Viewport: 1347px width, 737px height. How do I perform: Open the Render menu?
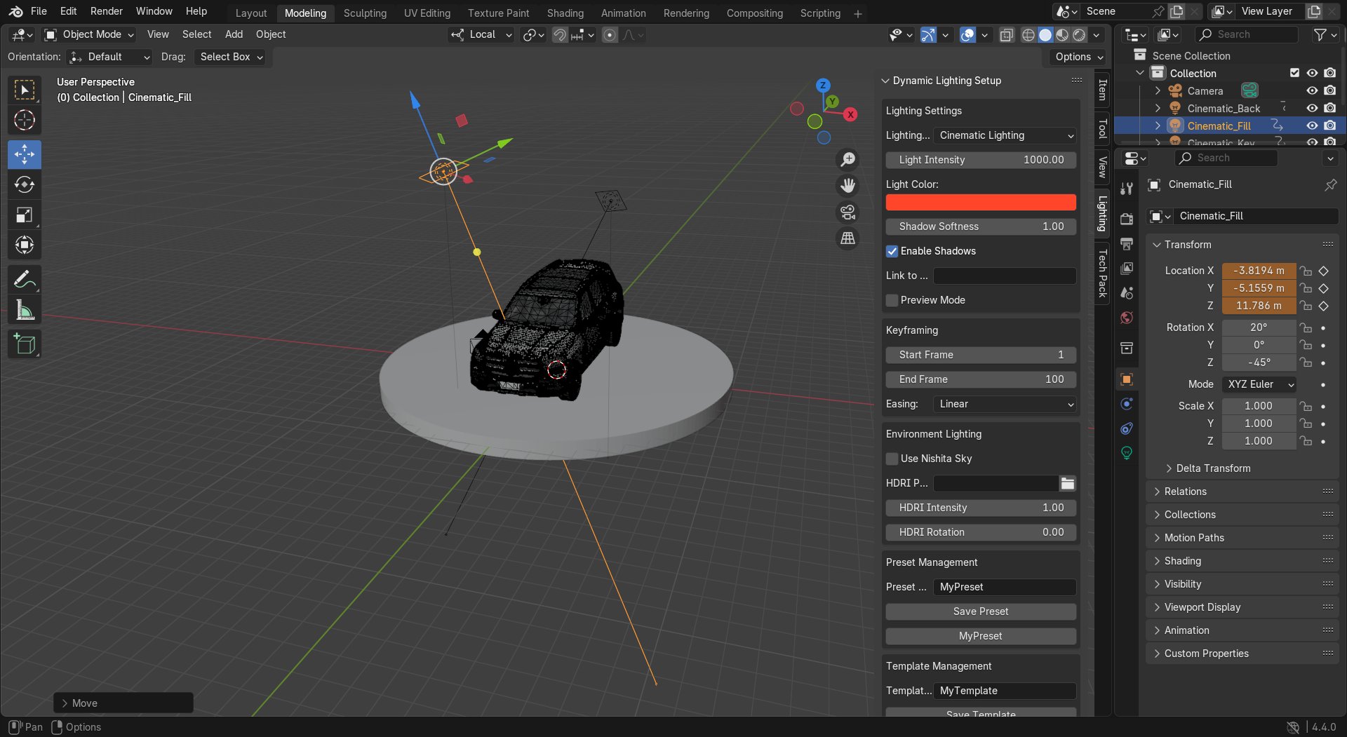(x=107, y=11)
